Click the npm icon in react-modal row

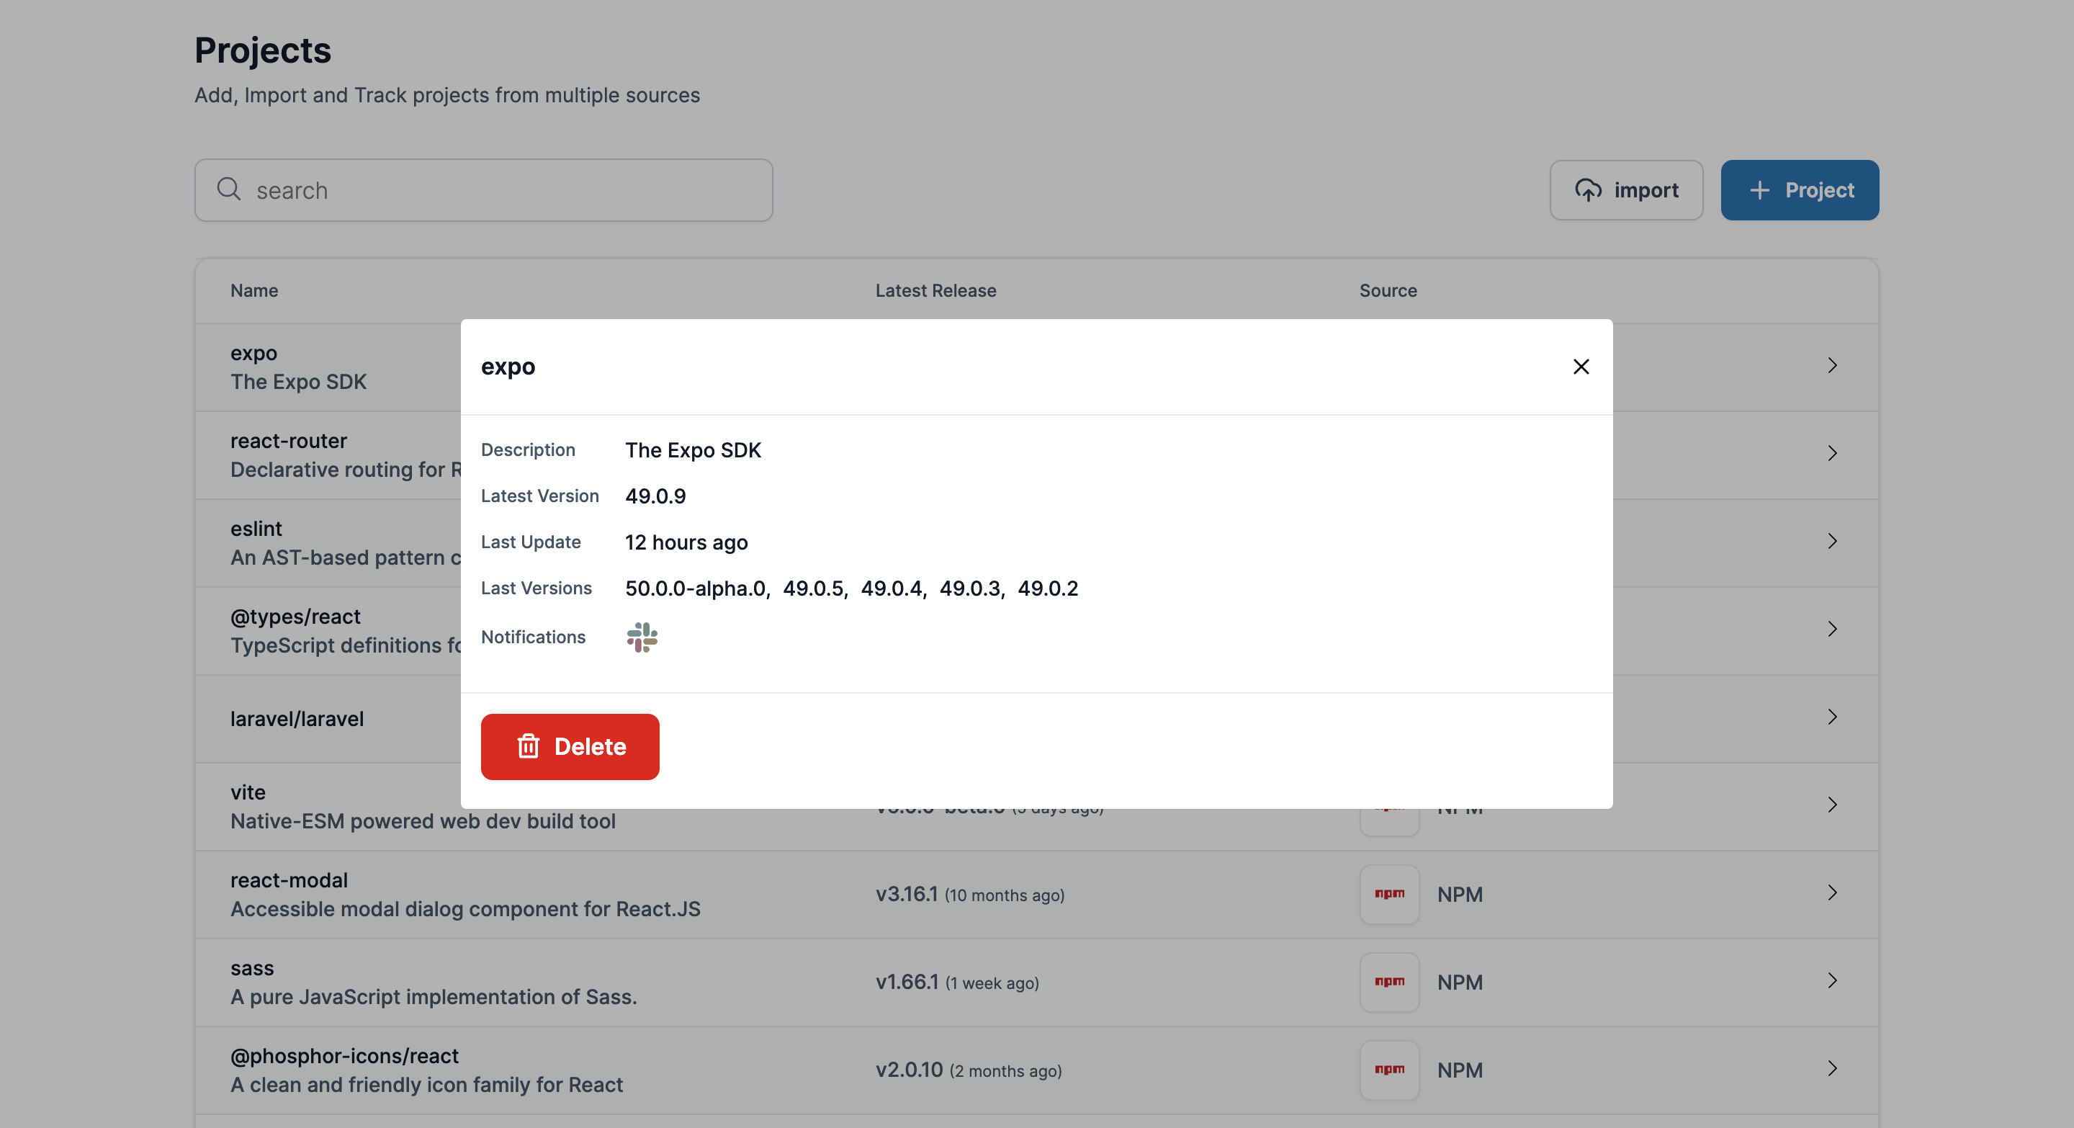click(x=1389, y=894)
